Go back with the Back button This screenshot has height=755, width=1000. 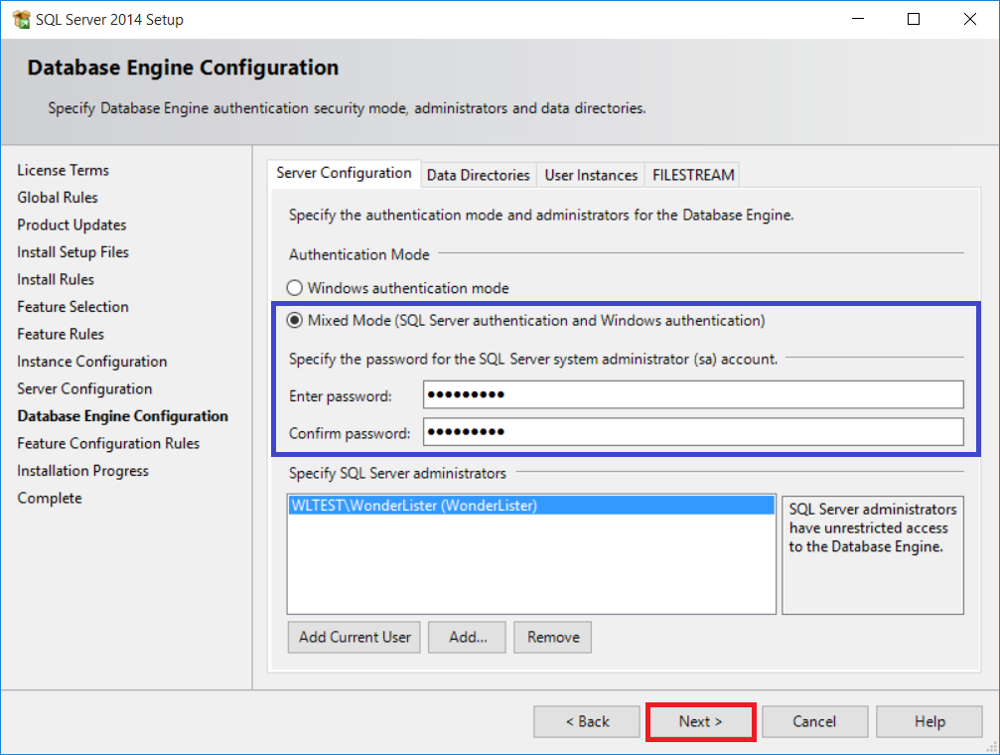point(587,722)
